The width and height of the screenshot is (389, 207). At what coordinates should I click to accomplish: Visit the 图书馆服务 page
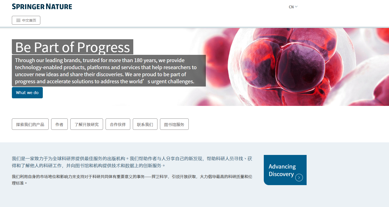point(174,124)
